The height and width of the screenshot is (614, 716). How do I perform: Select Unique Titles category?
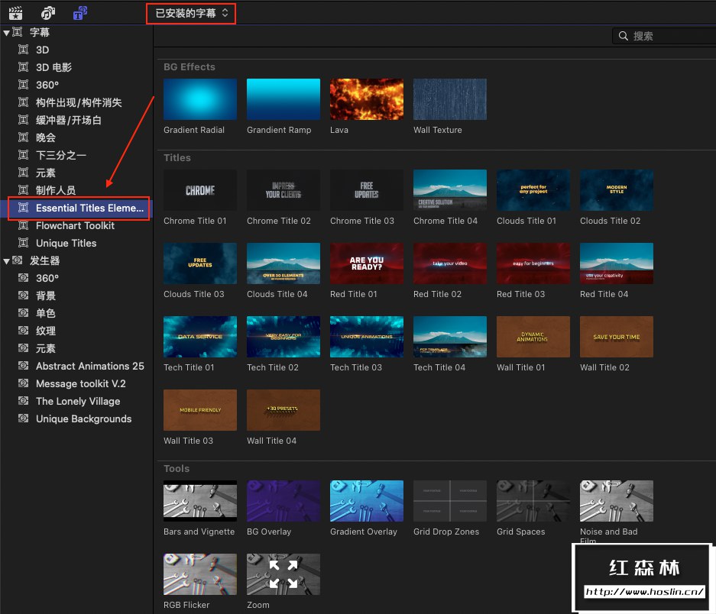[66, 243]
